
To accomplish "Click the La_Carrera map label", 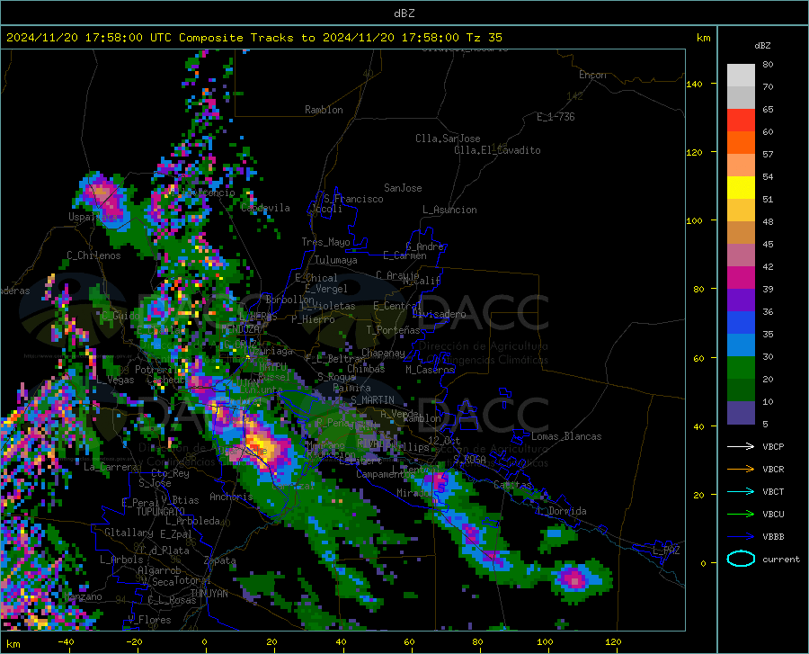I will pos(111,467).
